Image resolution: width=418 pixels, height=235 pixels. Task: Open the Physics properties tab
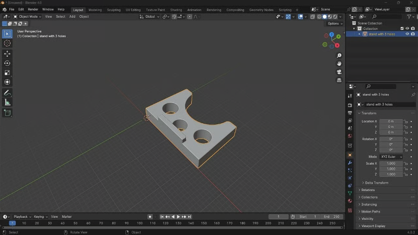point(350,178)
